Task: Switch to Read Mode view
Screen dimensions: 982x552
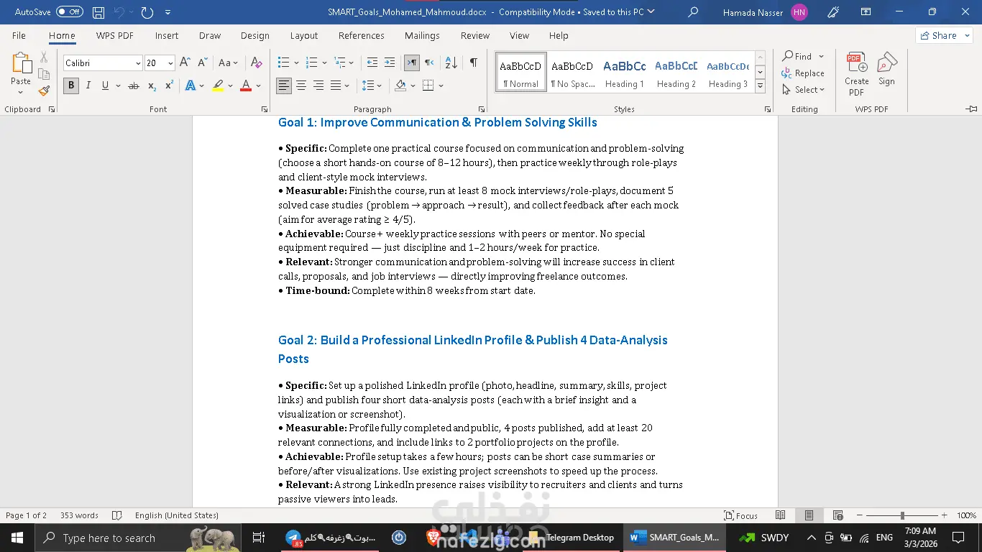Action: (x=781, y=515)
